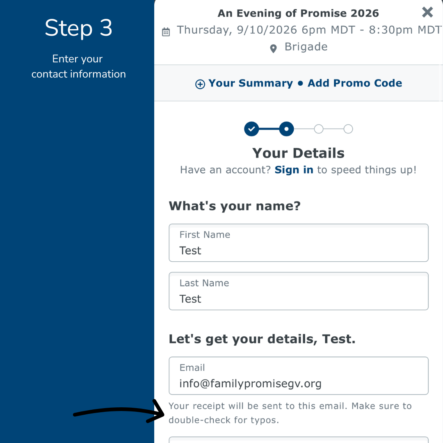Follow the Sign in link

pos(294,170)
